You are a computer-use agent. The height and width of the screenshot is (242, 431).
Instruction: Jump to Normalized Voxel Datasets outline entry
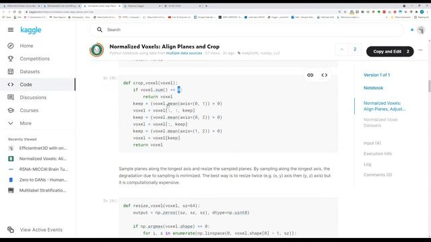[380, 122]
